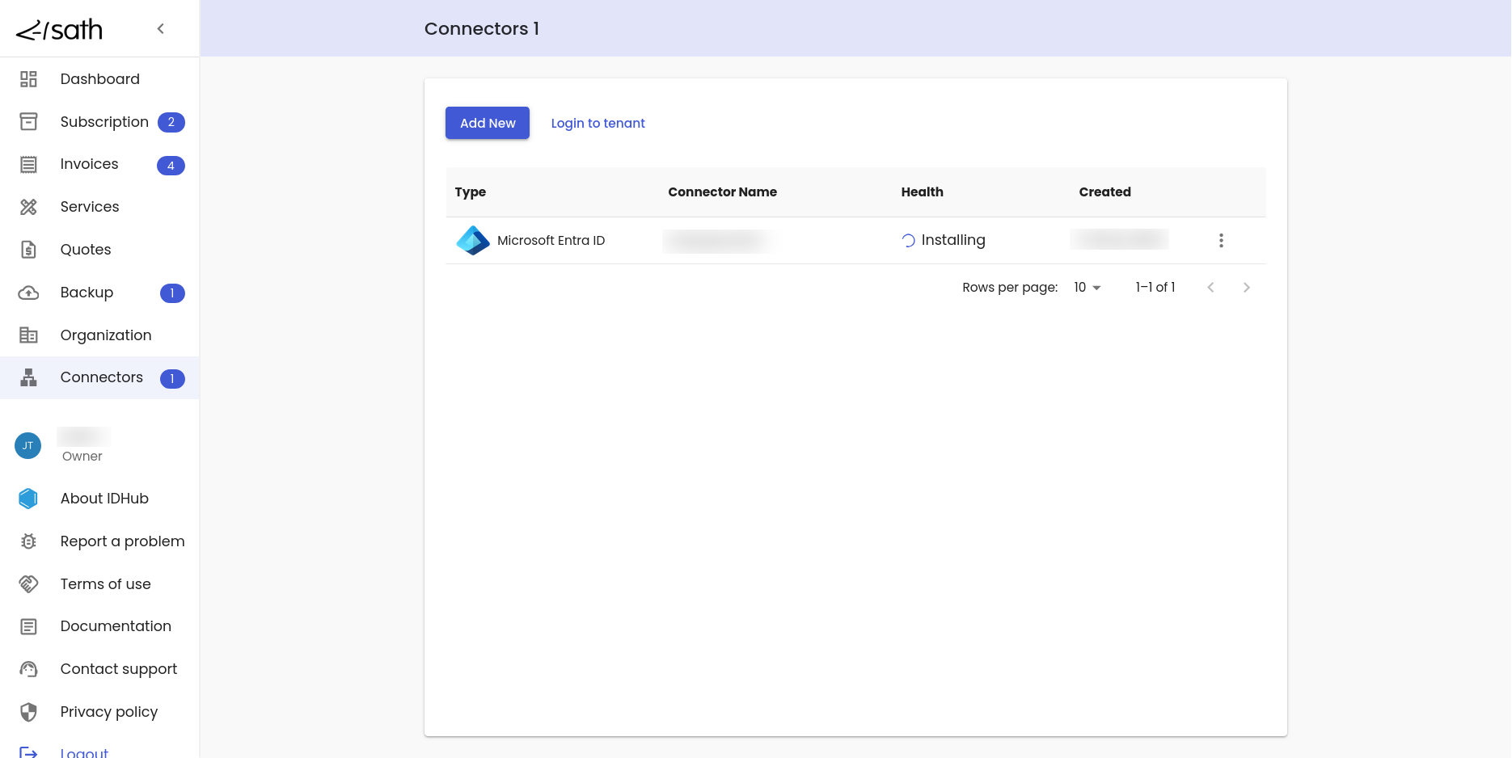
Task: Click the Privacy policy shield icon
Action: click(x=28, y=712)
